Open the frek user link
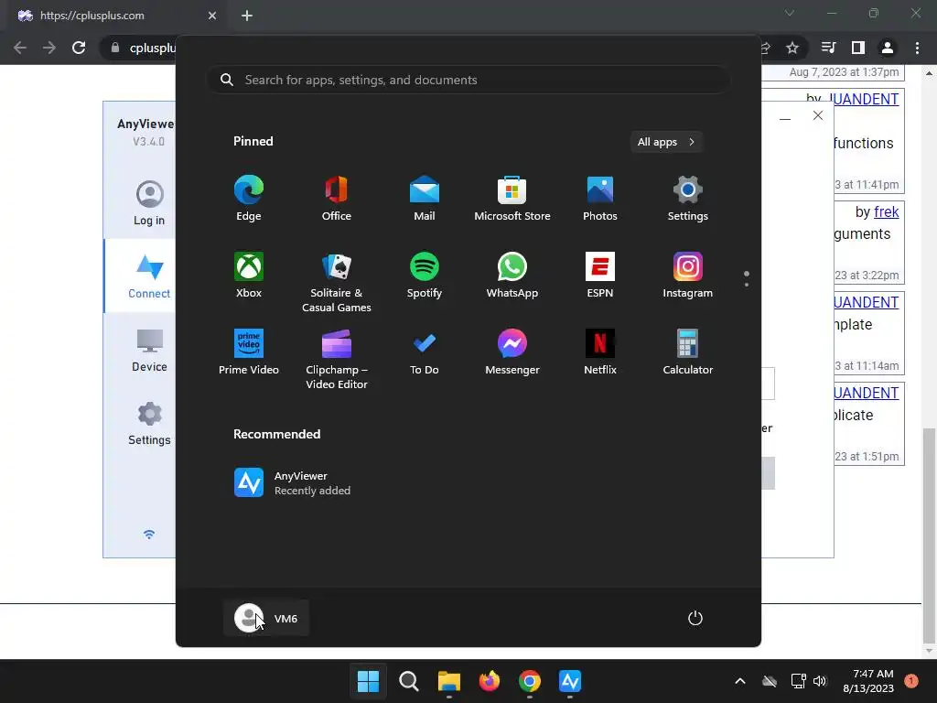This screenshot has width=937, height=703. 886,211
